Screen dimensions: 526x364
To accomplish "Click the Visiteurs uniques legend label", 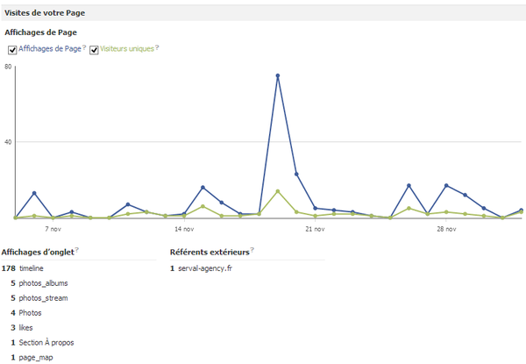I will pos(127,48).
